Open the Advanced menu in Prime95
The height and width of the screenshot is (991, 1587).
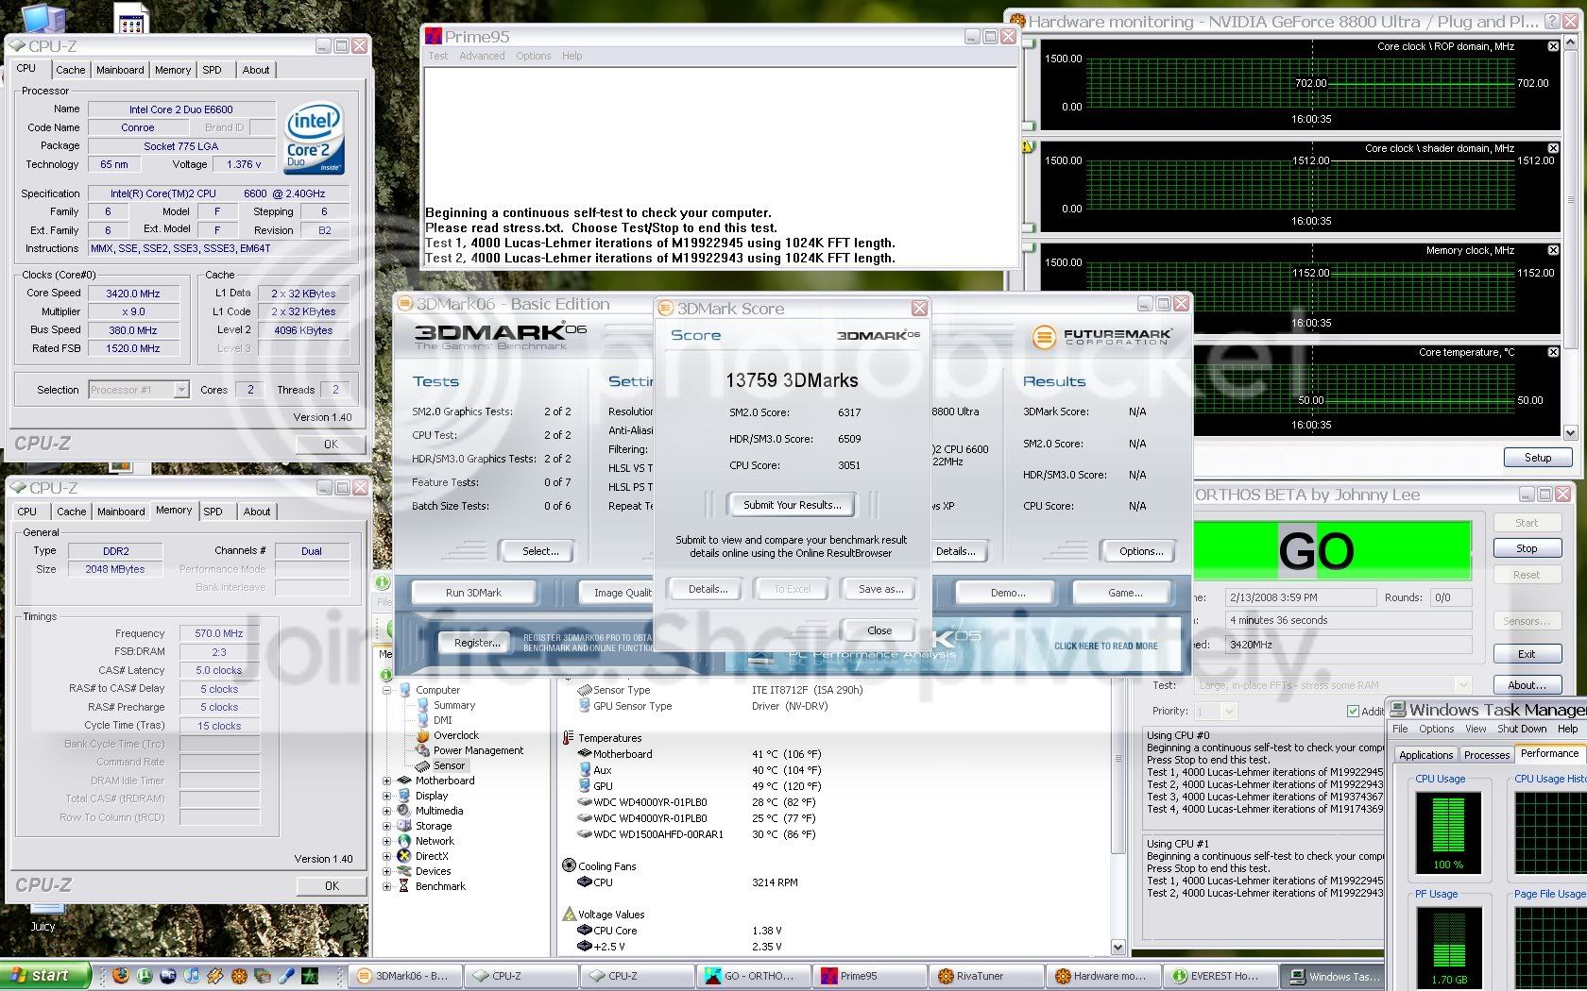click(482, 56)
